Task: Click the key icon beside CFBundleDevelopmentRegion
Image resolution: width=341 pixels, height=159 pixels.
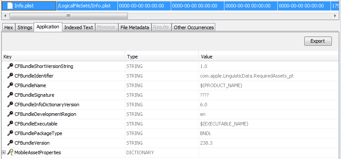Action: click(10, 114)
